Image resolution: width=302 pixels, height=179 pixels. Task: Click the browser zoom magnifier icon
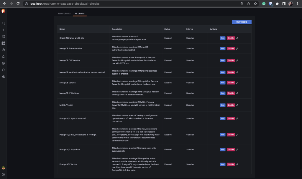pos(242,4)
